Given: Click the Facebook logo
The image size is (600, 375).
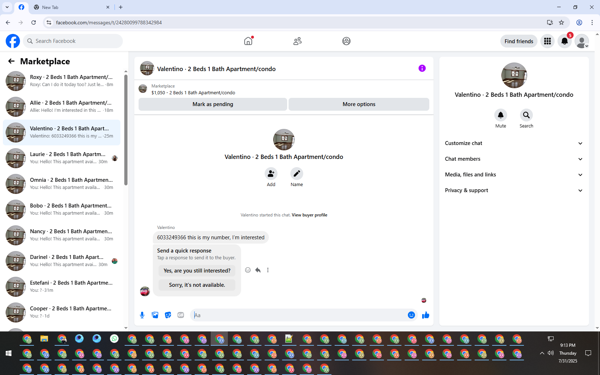Looking at the screenshot, I should (13, 41).
